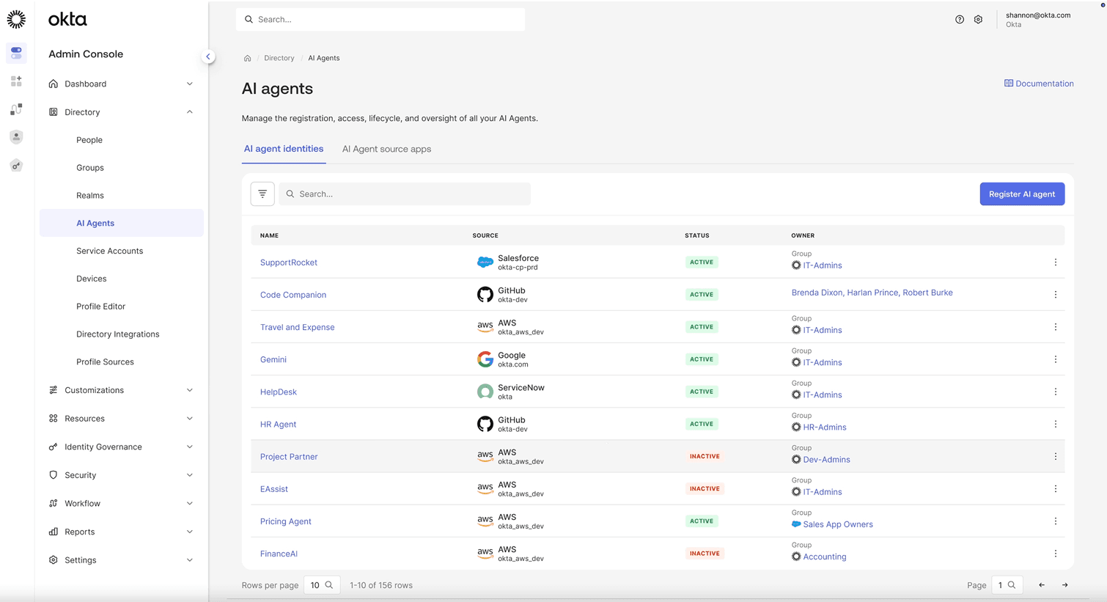The image size is (1107, 602).
Task: Open the help question mark icon
Action: coord(960,20)
